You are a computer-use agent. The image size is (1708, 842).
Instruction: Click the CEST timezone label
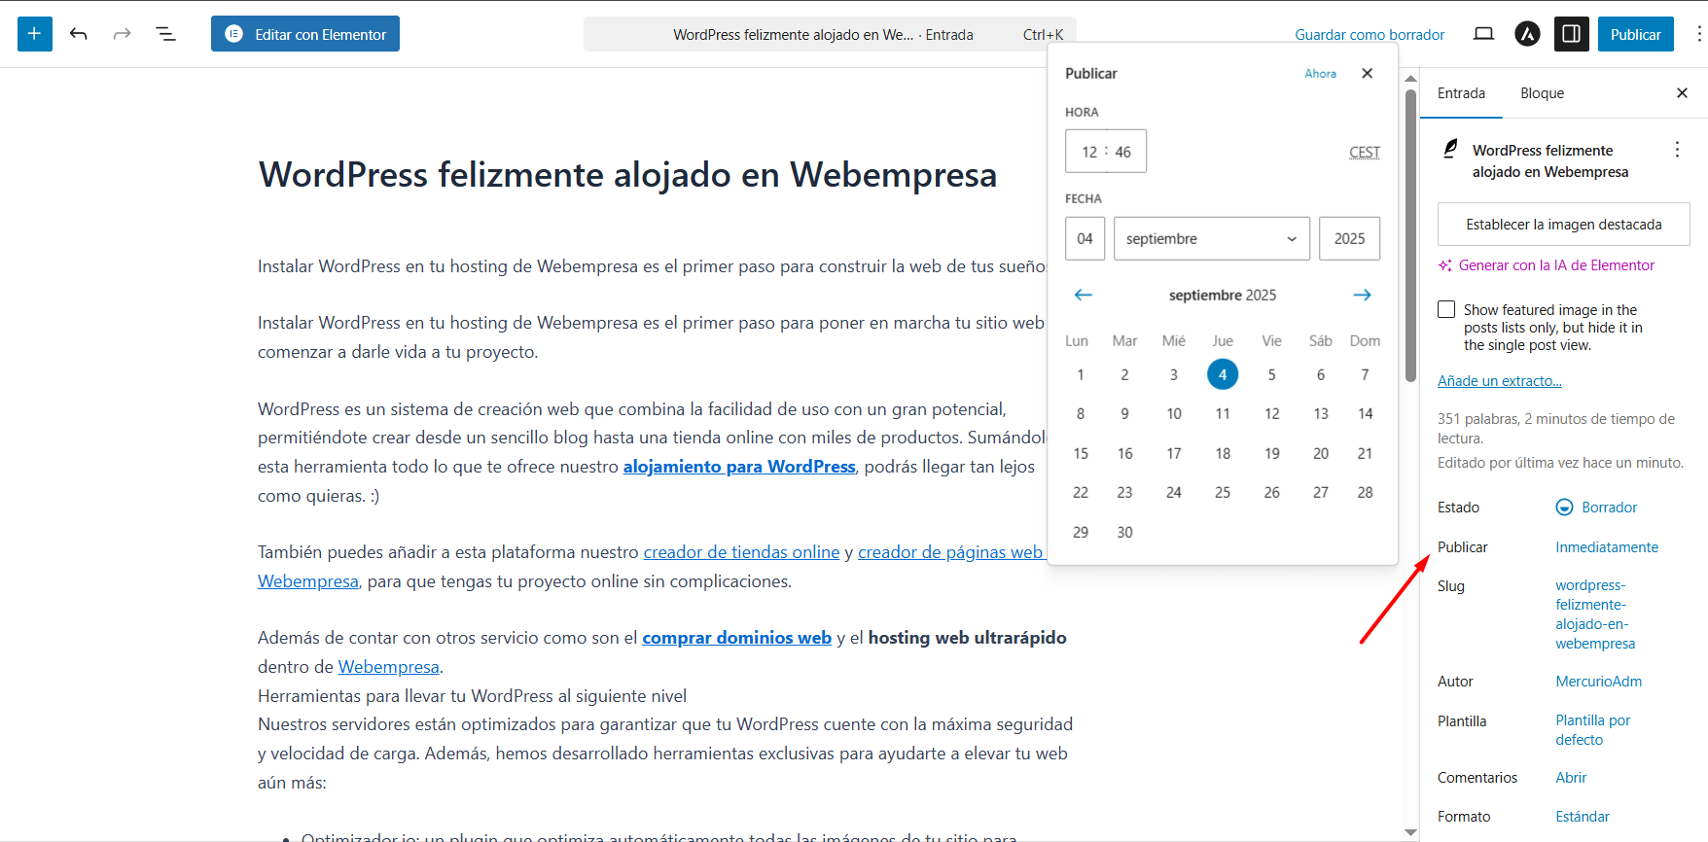point(1365,152)
